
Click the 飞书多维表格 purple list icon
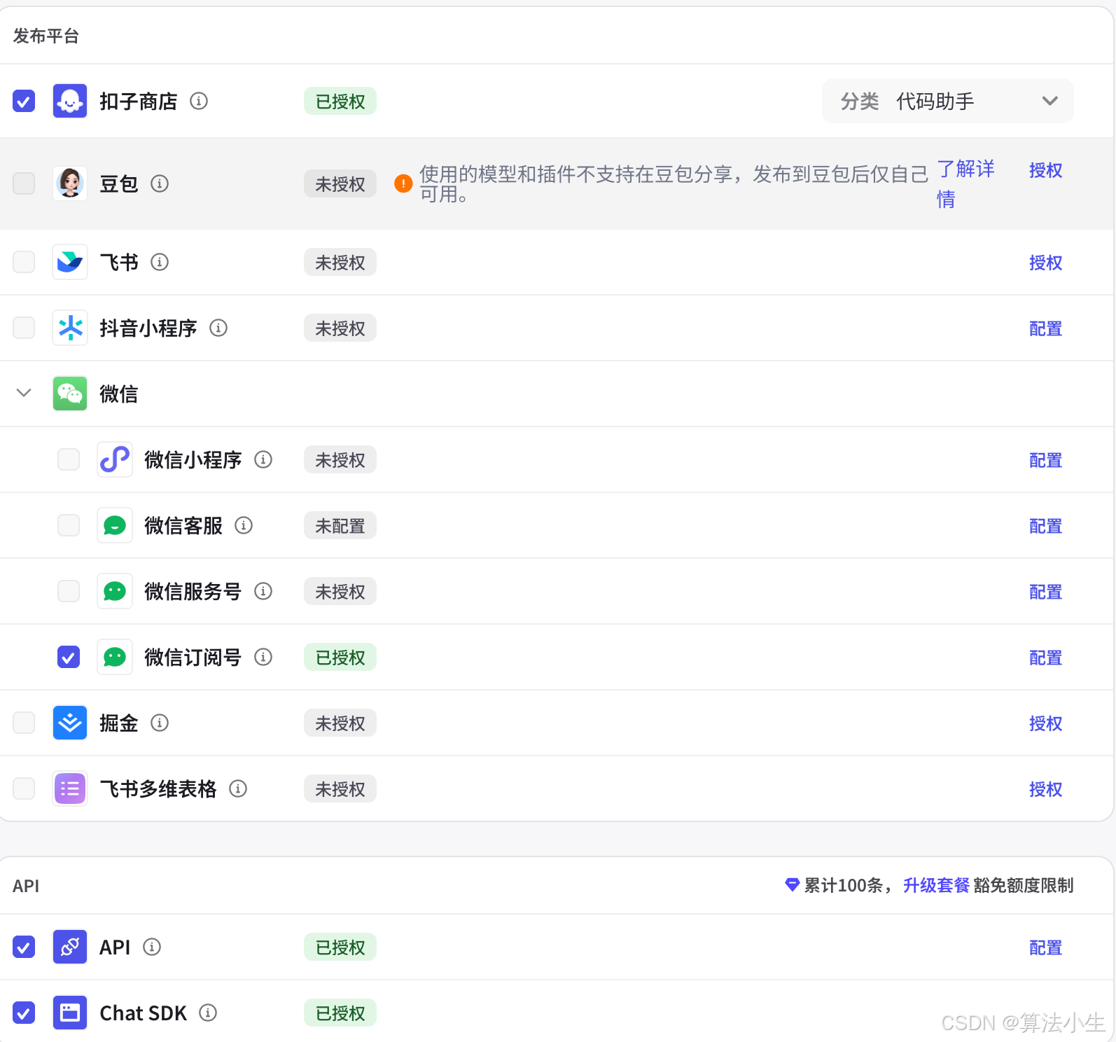coord(70,789)
